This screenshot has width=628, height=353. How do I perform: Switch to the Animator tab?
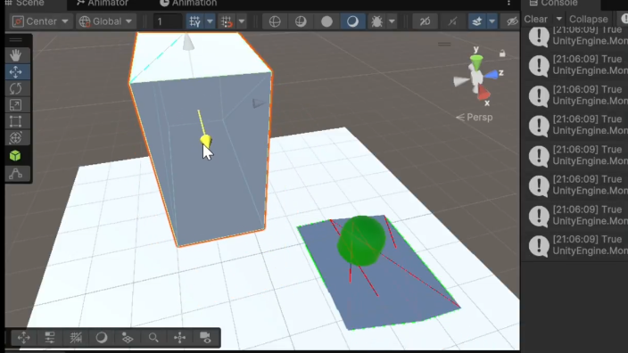(x=102, y=4)
